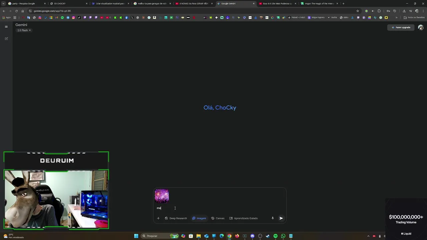Enable Deep Research mode
Image resolution: width=427 pixels, height=240 pixels.
(x=176, y=218)
